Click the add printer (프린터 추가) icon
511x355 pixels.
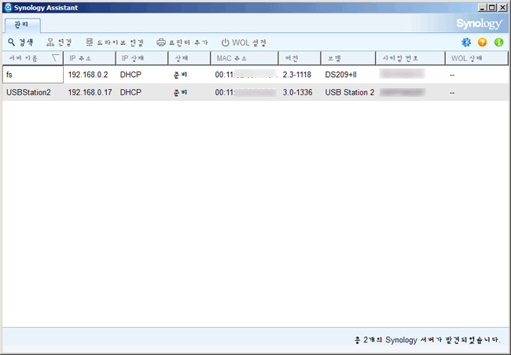point(161,43)
